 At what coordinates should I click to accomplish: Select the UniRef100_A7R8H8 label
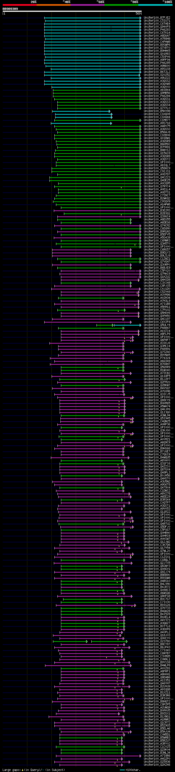[x=157, y=39]
